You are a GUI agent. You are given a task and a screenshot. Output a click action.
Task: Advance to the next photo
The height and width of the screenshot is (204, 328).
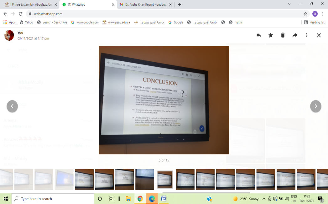(x=315, y=106)
